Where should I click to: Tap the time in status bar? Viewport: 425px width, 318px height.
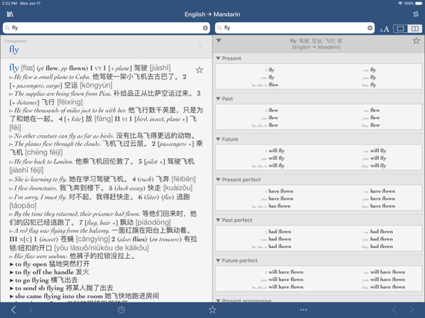coord(9,3)
